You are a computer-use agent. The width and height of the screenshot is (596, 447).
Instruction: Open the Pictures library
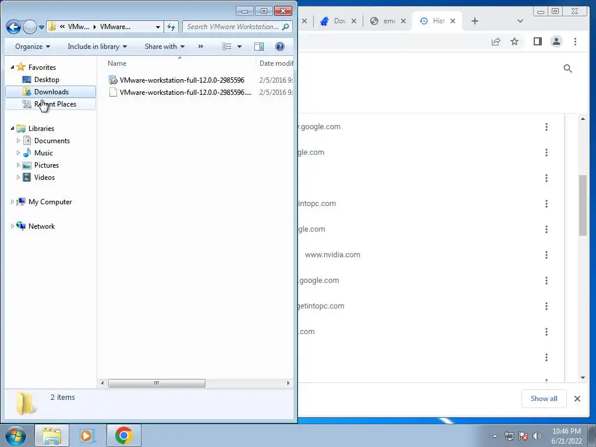point(47,165)
